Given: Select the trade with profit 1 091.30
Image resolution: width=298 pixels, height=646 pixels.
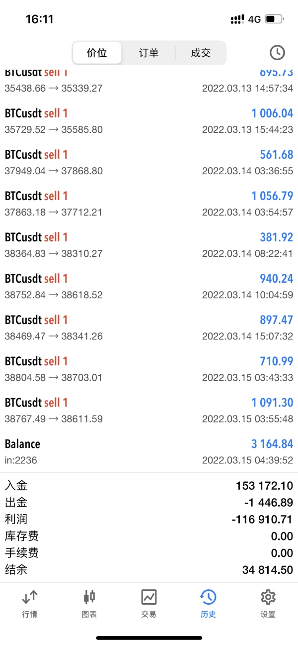Looking at the screenshot, I should (x=149, y=410).
